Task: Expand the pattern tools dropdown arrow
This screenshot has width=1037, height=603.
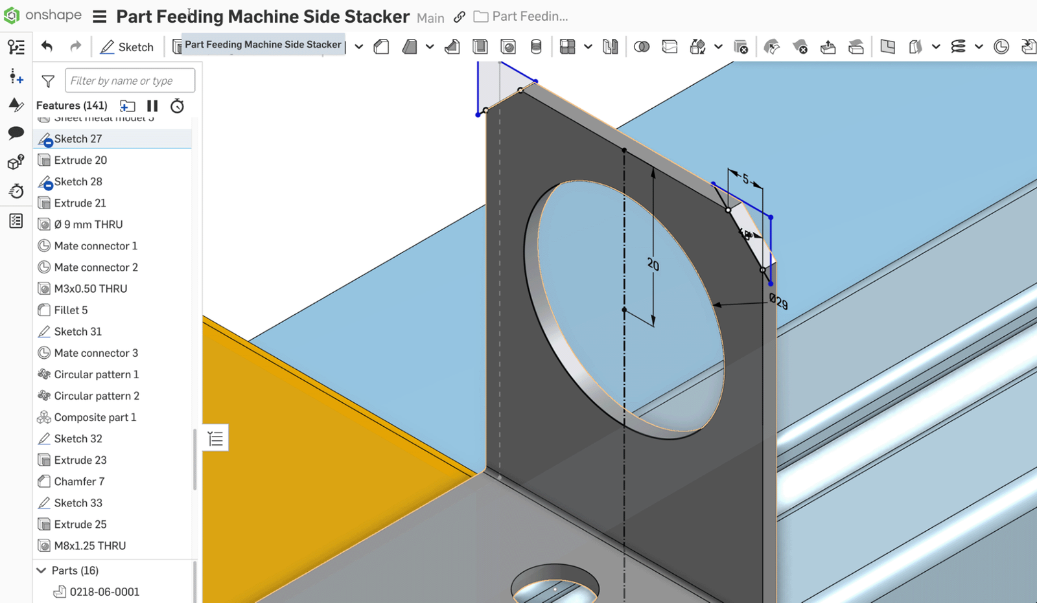Action: 587,47
